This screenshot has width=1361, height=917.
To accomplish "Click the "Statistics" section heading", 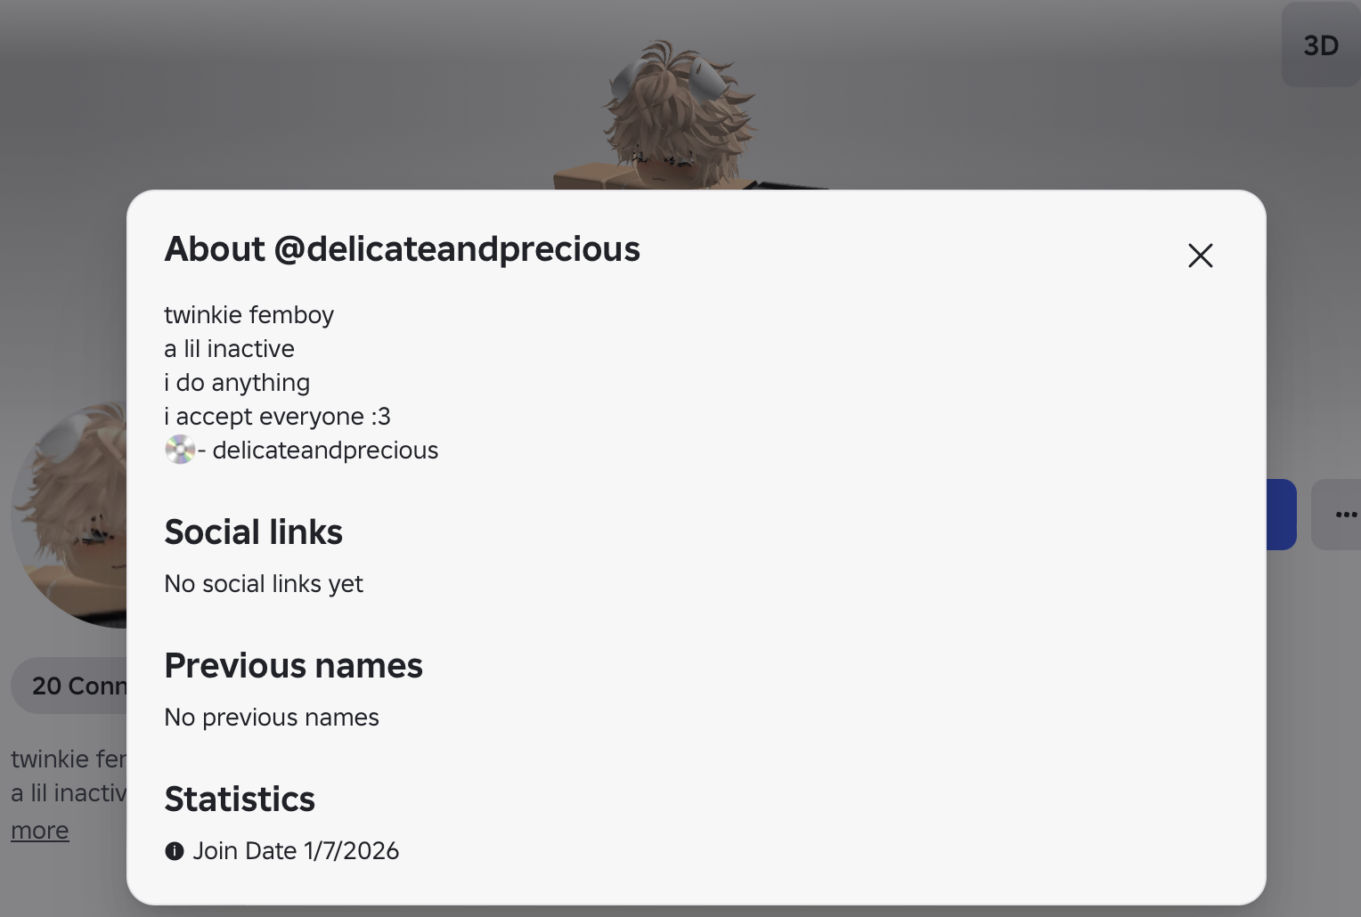I will (x=240, y=799).
